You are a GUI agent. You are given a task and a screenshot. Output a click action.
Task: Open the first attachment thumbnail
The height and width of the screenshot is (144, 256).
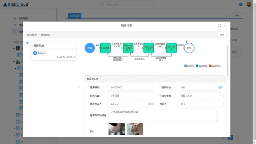click(116, 129)
